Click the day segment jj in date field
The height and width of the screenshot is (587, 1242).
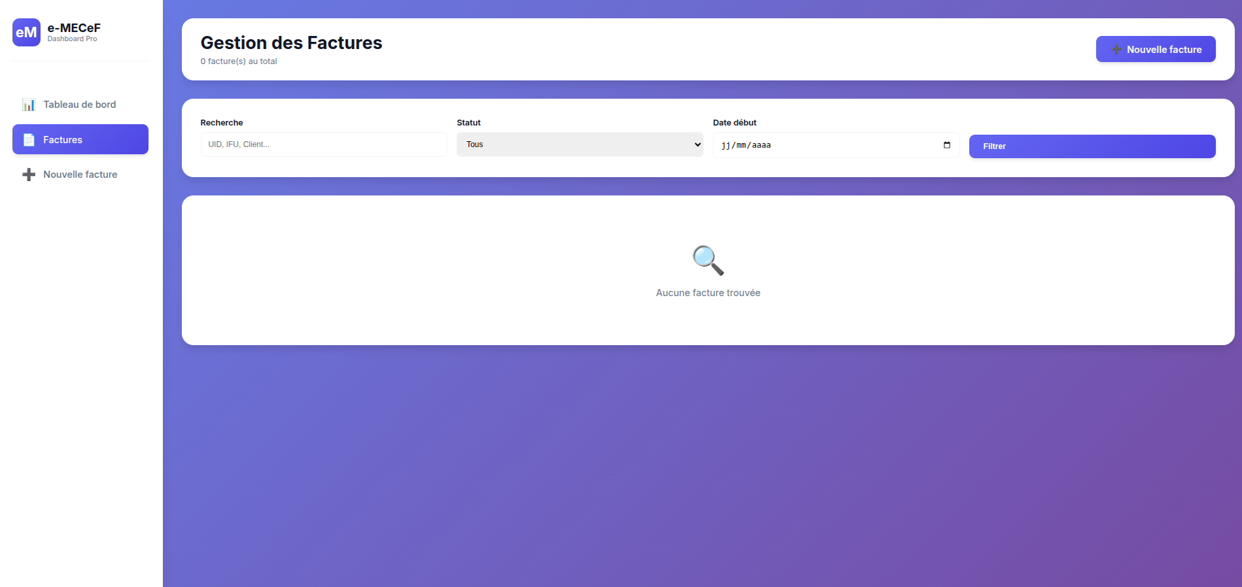coord(725,145)
